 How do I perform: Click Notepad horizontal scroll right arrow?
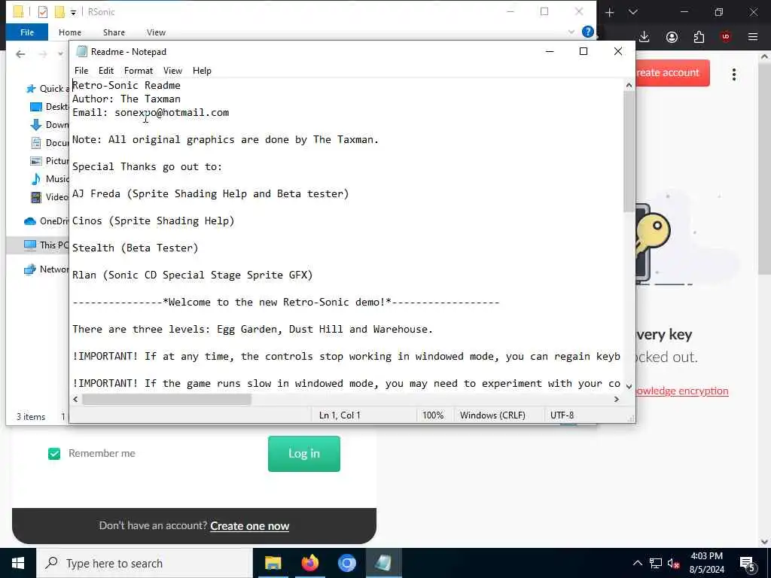coord(616,400)
